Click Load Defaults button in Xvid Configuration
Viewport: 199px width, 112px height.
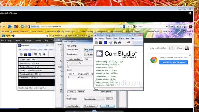point(73,106)
